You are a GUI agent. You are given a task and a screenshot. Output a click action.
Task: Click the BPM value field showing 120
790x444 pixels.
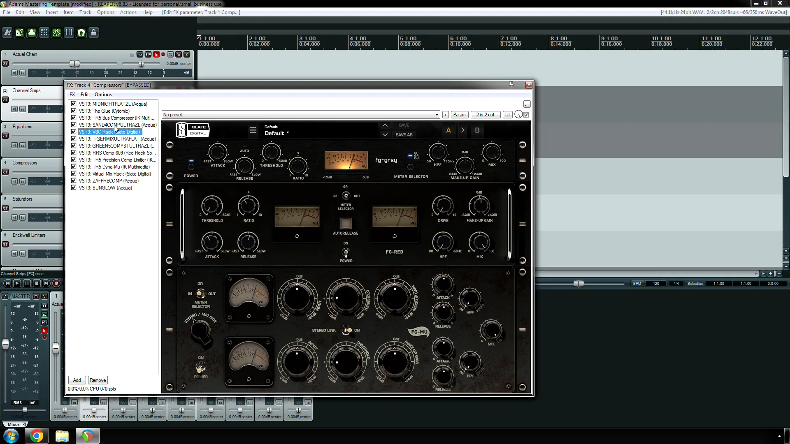pyautogui.click(x=656, y=283)
